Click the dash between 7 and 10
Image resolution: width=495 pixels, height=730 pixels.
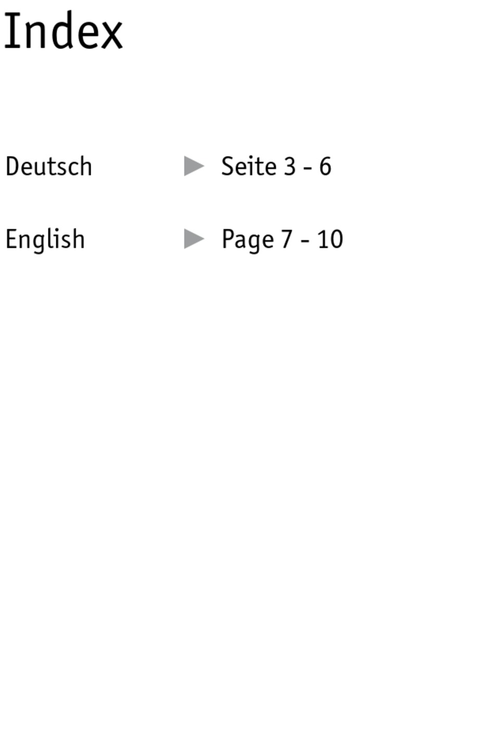click(305, 241)
